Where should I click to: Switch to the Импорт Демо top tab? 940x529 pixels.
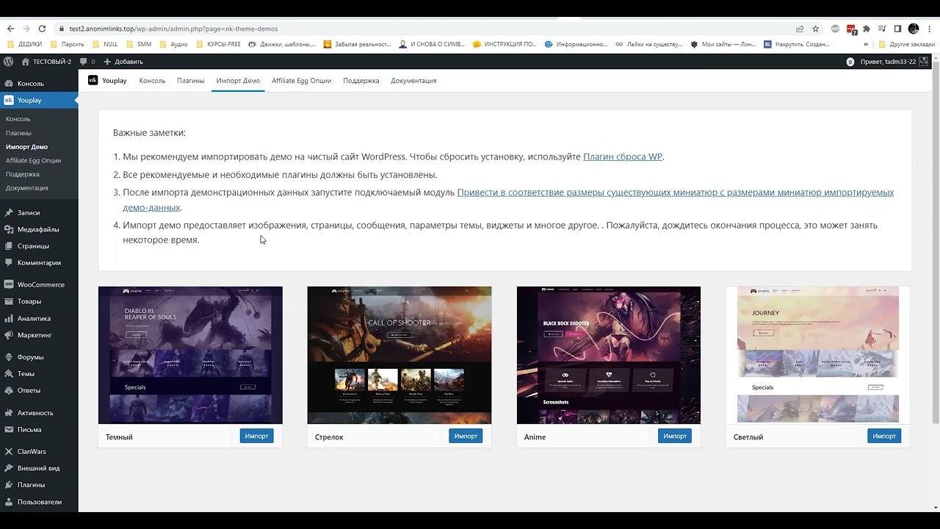click(238, 81)
